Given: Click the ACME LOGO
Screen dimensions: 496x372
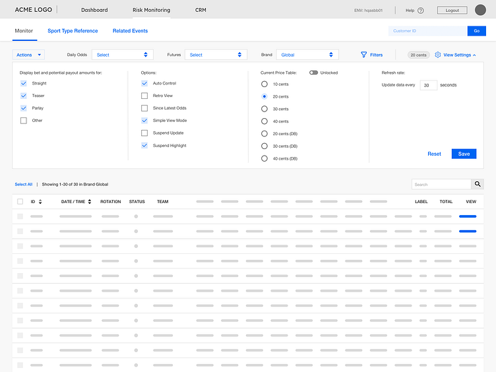Looking at the screenshot, I should pyautogui.click(x=32, y=10).
